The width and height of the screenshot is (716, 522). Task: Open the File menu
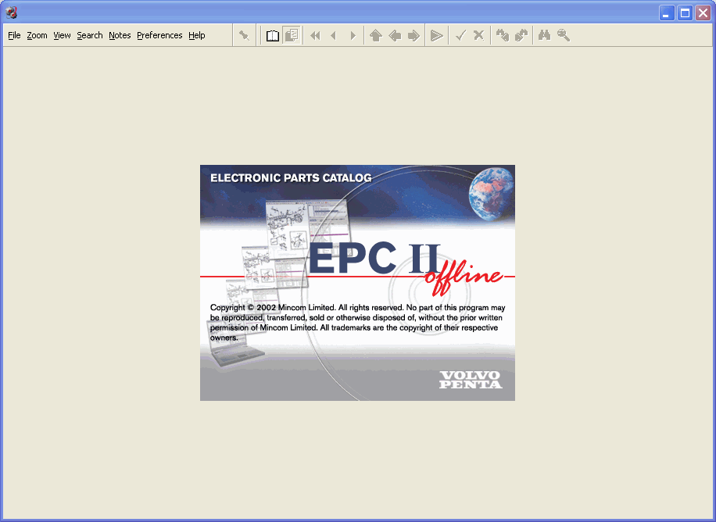(14, 35)
